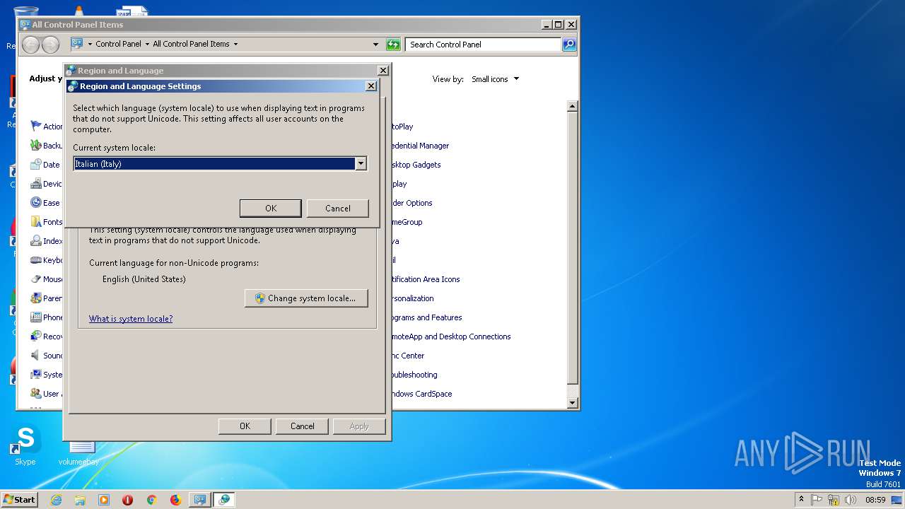905x509 pixels.
Task: Click the Fonts folder icon
Action: [x=36, y=221]
